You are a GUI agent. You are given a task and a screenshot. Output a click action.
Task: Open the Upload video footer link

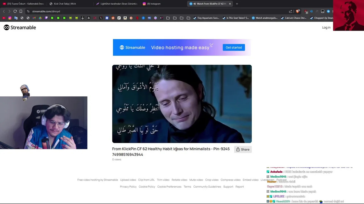(x=128, y=180)
